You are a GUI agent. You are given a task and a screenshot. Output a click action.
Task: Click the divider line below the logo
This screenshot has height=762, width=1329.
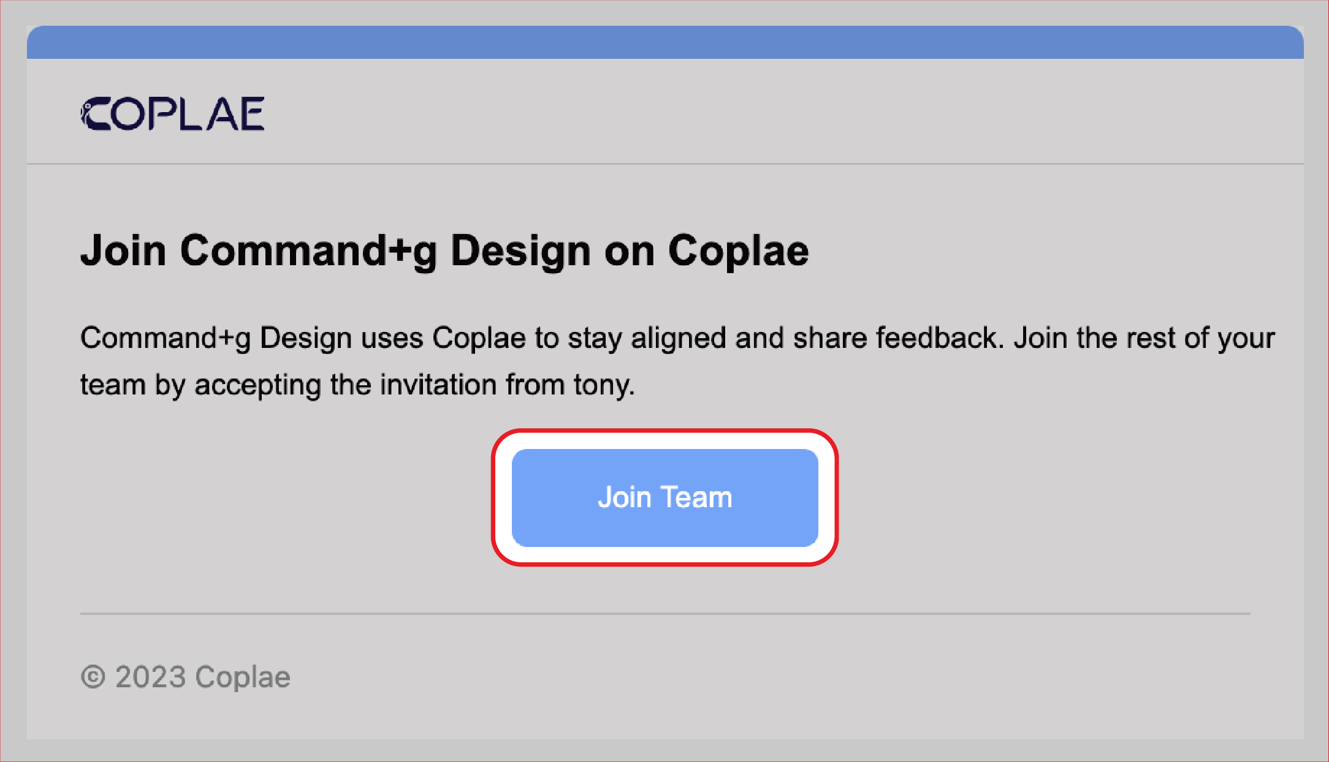(665, 164)
